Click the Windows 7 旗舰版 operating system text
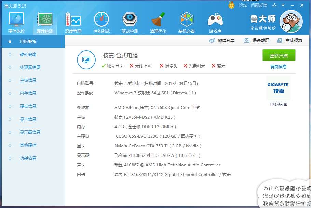 coord(155,93)
